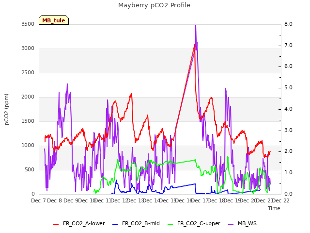
Task: Click the 3500 left axis tick label
Action: pyautogui.click(x=28, y=24)
